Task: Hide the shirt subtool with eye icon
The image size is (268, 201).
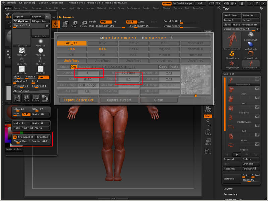Action: (257, 89)
